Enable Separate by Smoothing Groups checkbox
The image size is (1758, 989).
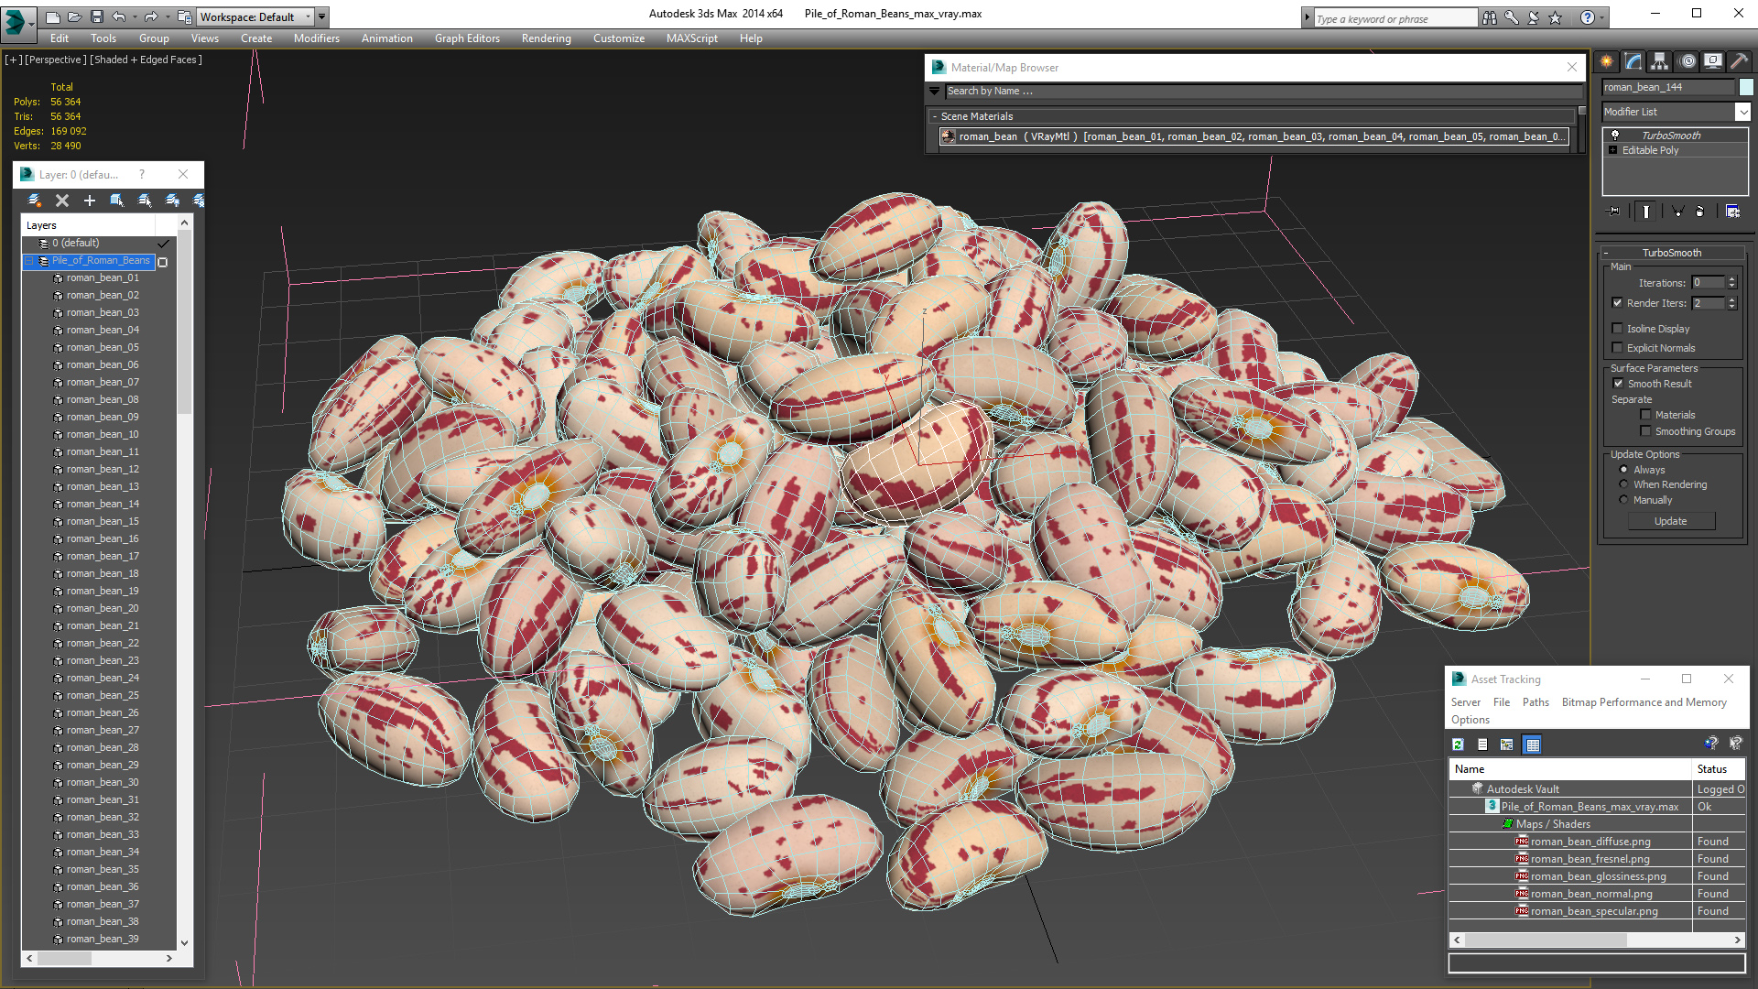[1645, 431]
